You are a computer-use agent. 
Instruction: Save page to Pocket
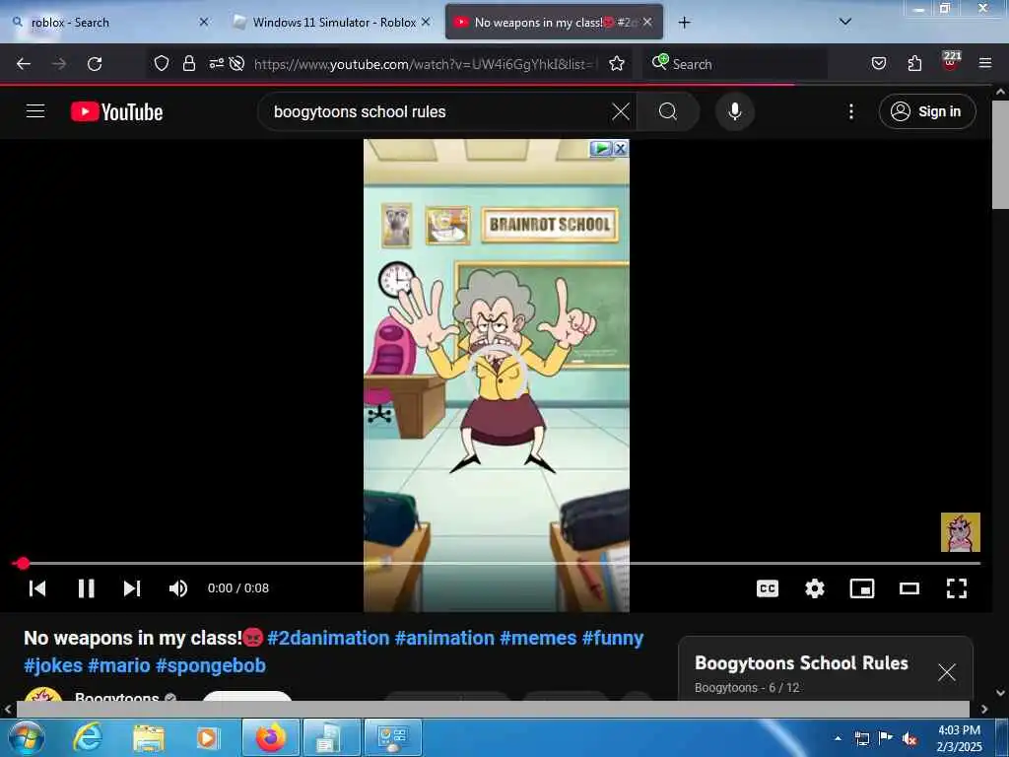(x=878, y=63)
